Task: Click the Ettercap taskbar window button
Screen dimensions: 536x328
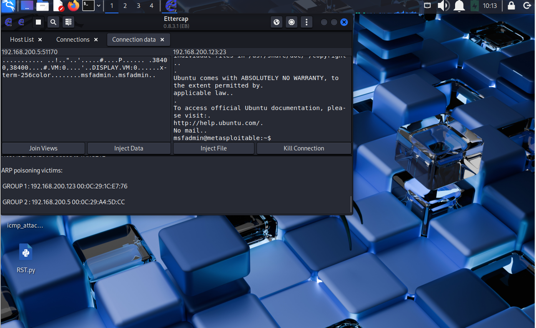Action: 171,6
